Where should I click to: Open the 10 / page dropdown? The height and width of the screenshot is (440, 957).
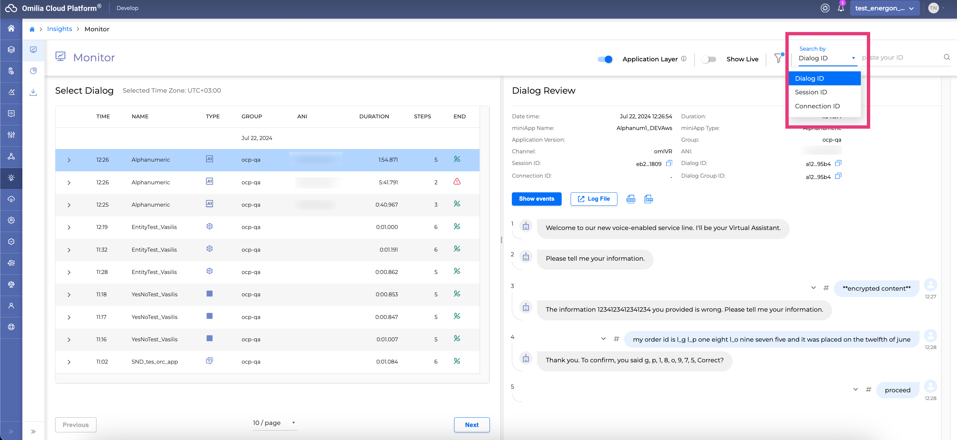tap(274, 423)
